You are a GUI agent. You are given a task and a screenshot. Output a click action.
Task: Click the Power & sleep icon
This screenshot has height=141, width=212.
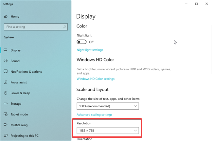(x=6, y=93)
